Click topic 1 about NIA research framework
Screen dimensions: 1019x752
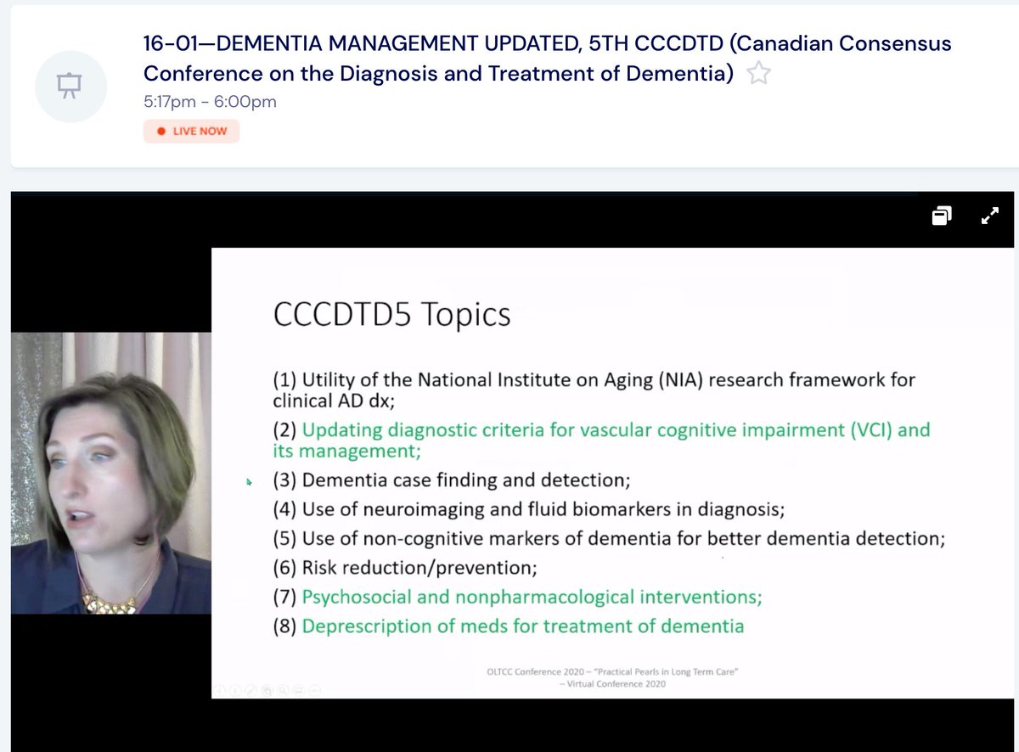[x=594, y=390]
